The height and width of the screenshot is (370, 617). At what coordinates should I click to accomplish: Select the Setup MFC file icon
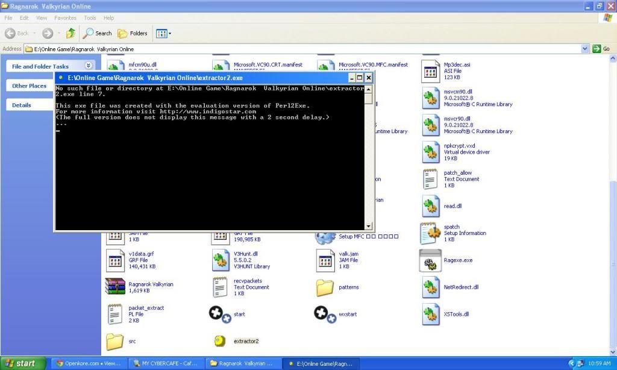pos(325,237)
